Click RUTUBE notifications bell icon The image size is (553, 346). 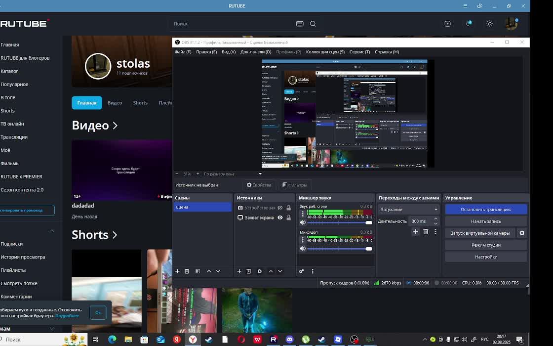468,24
